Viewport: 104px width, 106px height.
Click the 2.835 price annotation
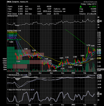[x=92, y=59]
